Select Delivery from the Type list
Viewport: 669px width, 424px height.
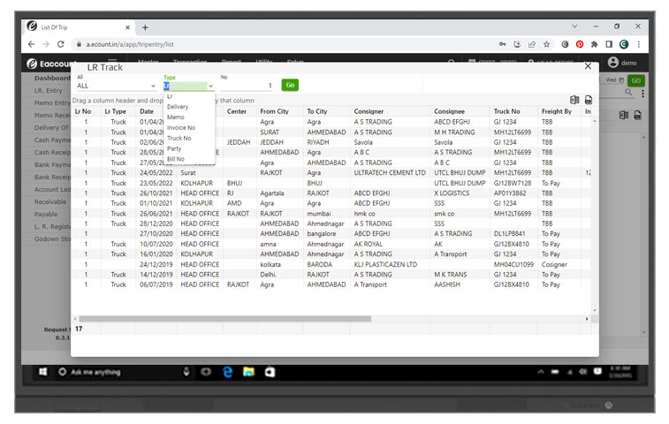click(x=178, y=107)
